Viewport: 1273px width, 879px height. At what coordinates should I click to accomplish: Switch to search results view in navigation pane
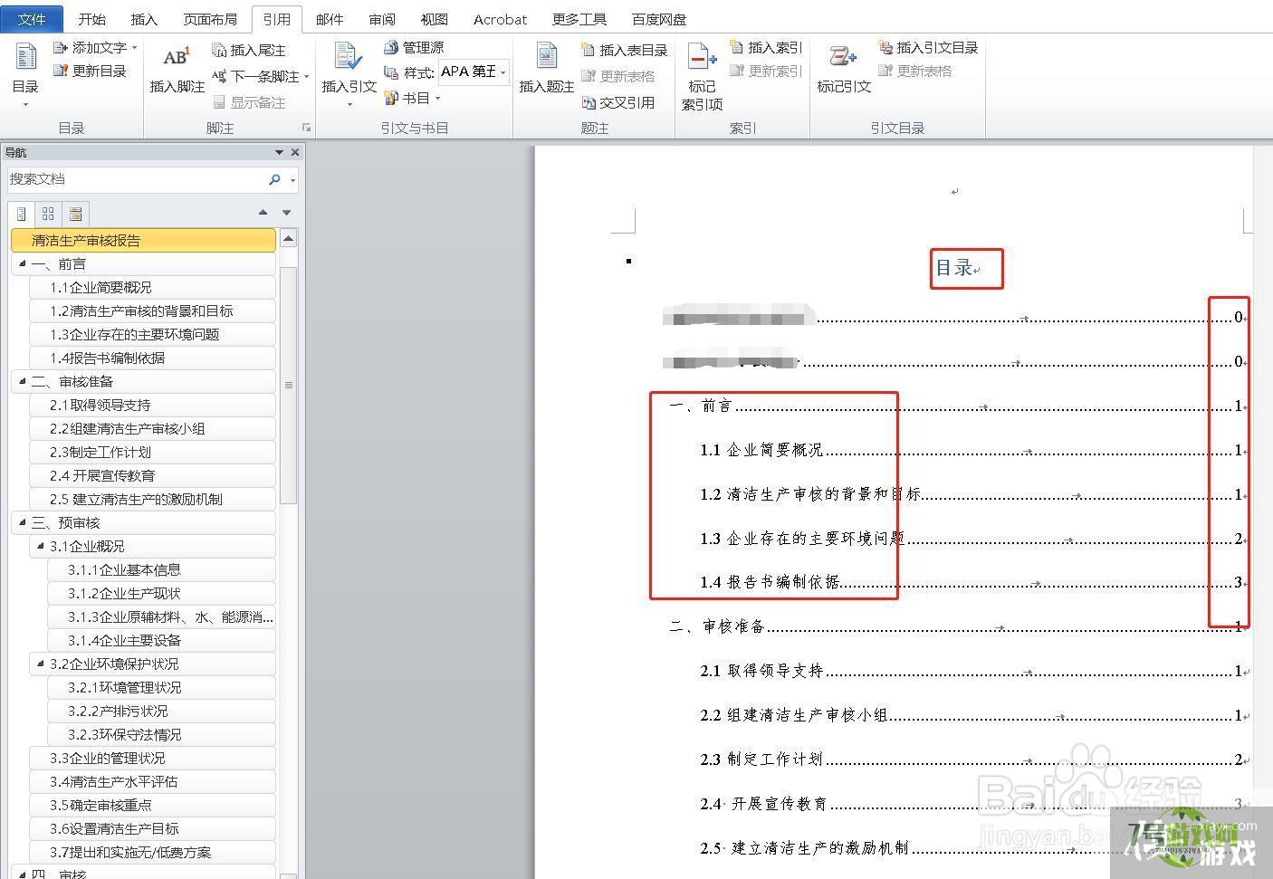point(75,214)
